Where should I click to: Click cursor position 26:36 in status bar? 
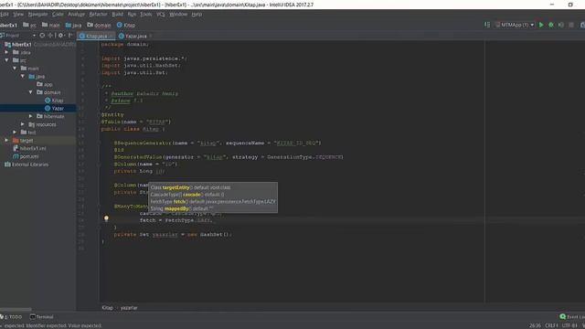pyautogui.click(x=535, y=325)
